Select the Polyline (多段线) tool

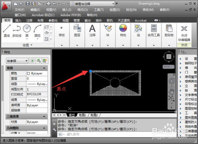pyautogui.click(x=17, y=31)
